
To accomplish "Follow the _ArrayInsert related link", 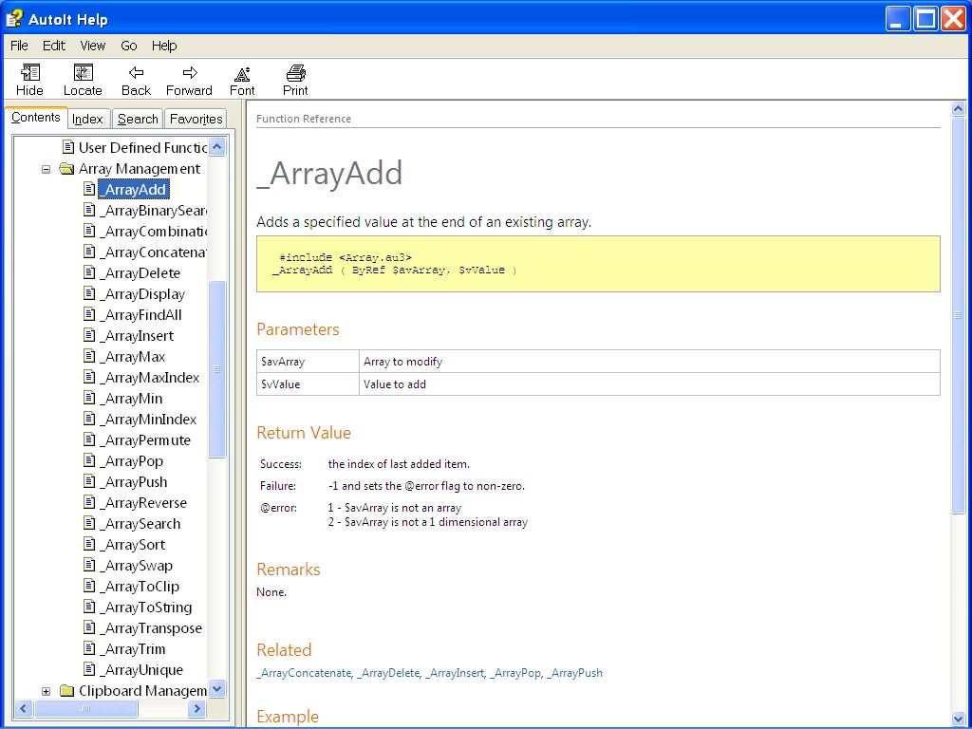I will click(x=455, y=673).
